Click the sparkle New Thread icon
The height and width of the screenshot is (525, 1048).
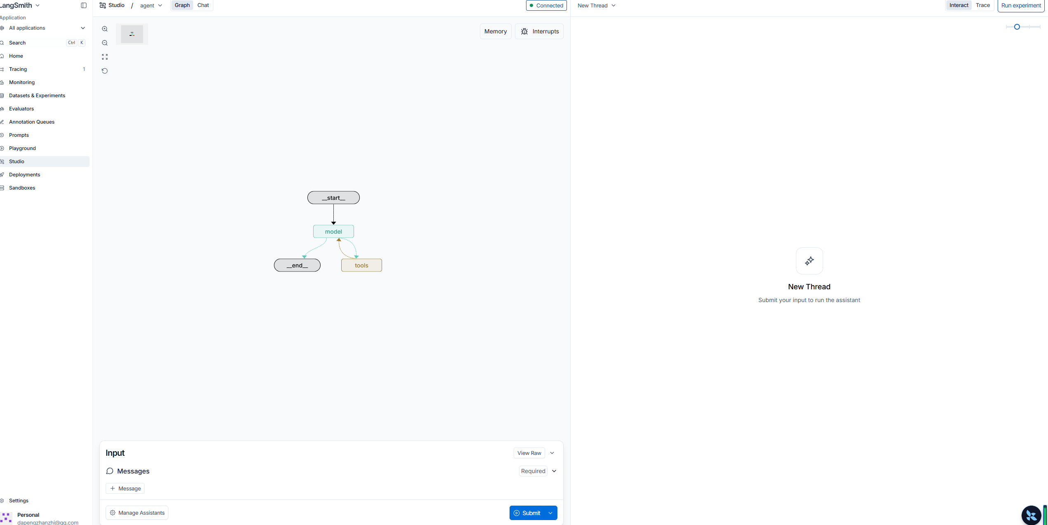click(x=809, y=261)
